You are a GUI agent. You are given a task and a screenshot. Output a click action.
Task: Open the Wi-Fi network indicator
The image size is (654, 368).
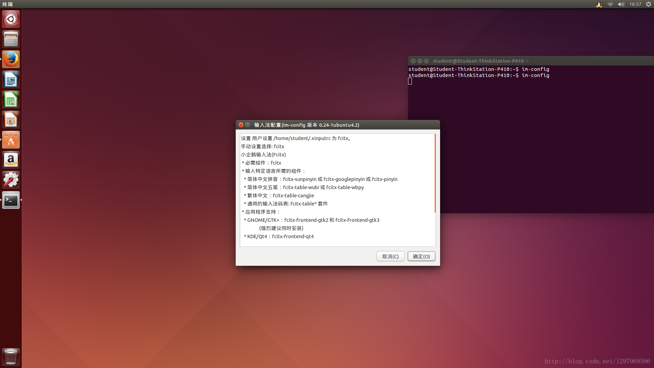coord(610,4)
